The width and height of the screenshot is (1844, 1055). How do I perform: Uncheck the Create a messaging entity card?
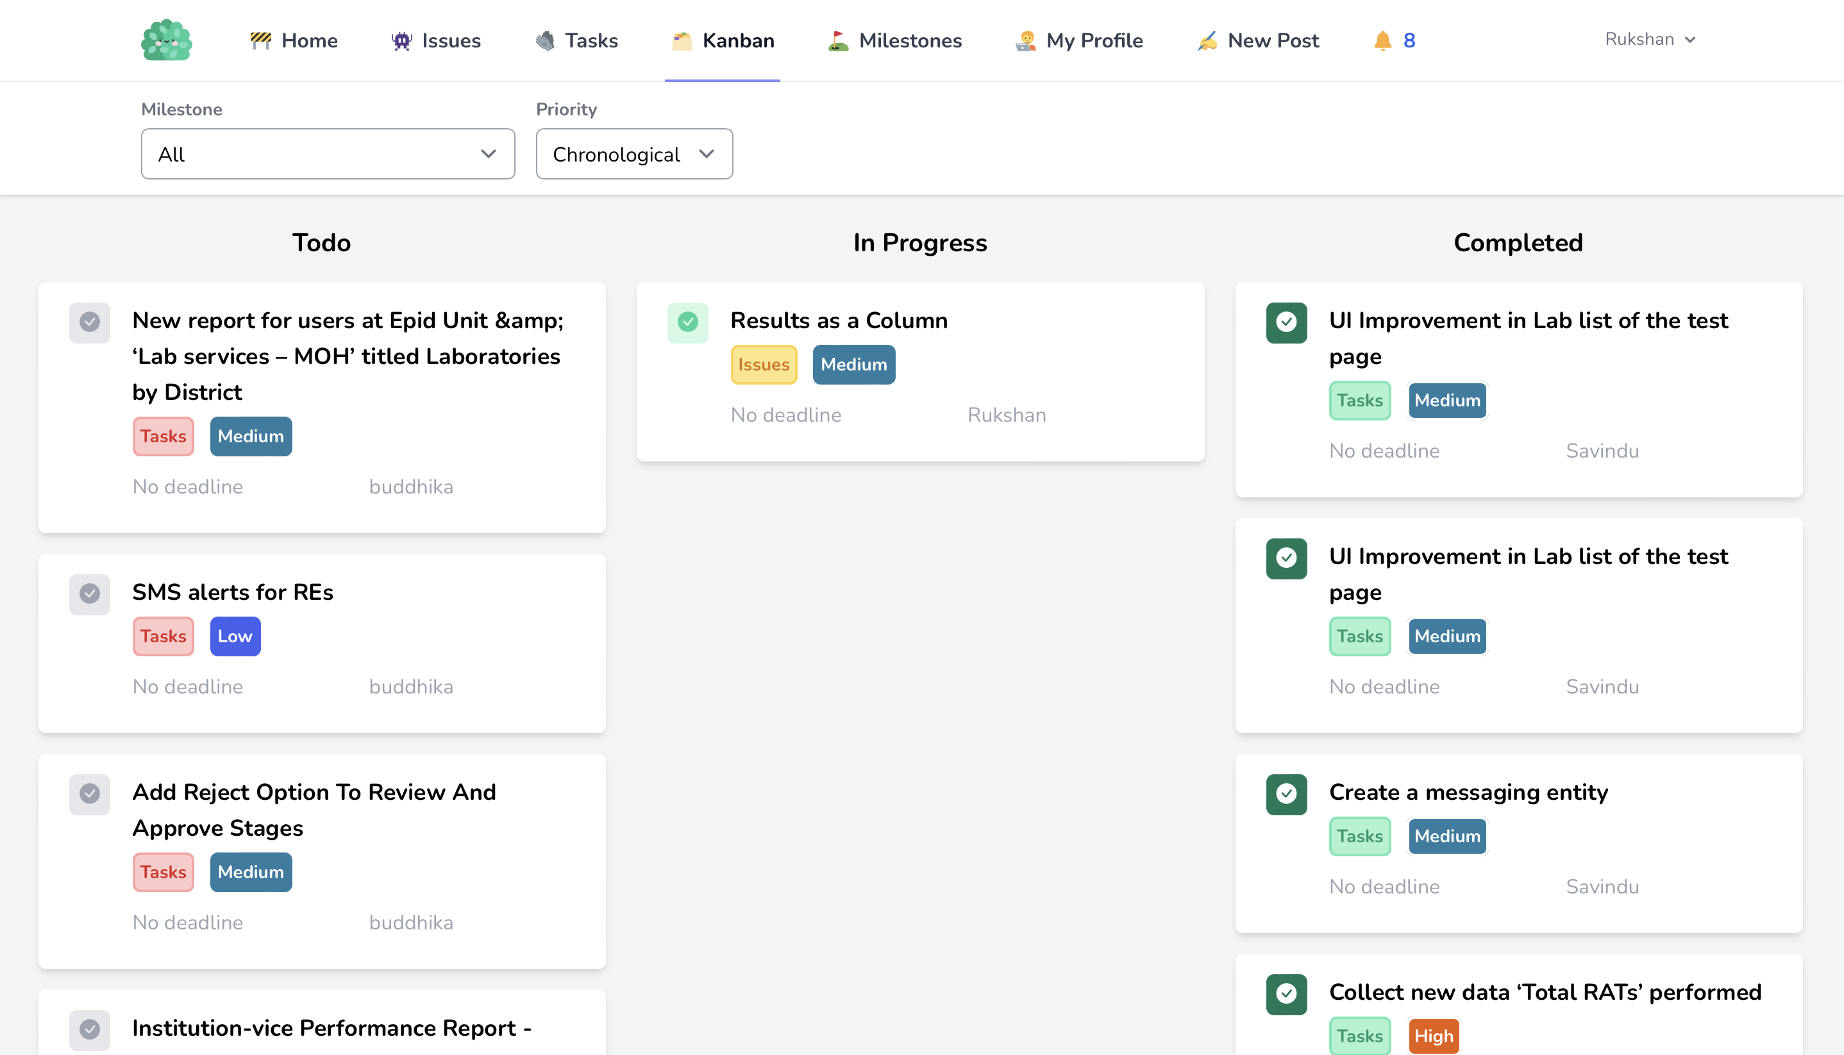(1286, 793)
